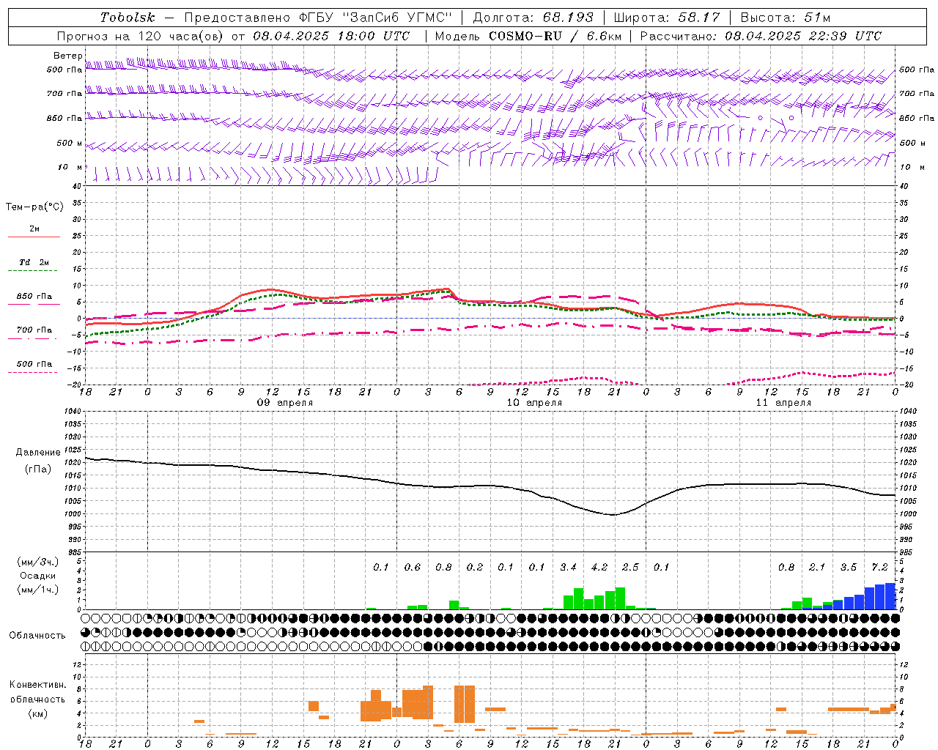Click the "Тем-ра(°C)" legend heading
Viewport: 938px width, 750px height.
coord(34,207)
